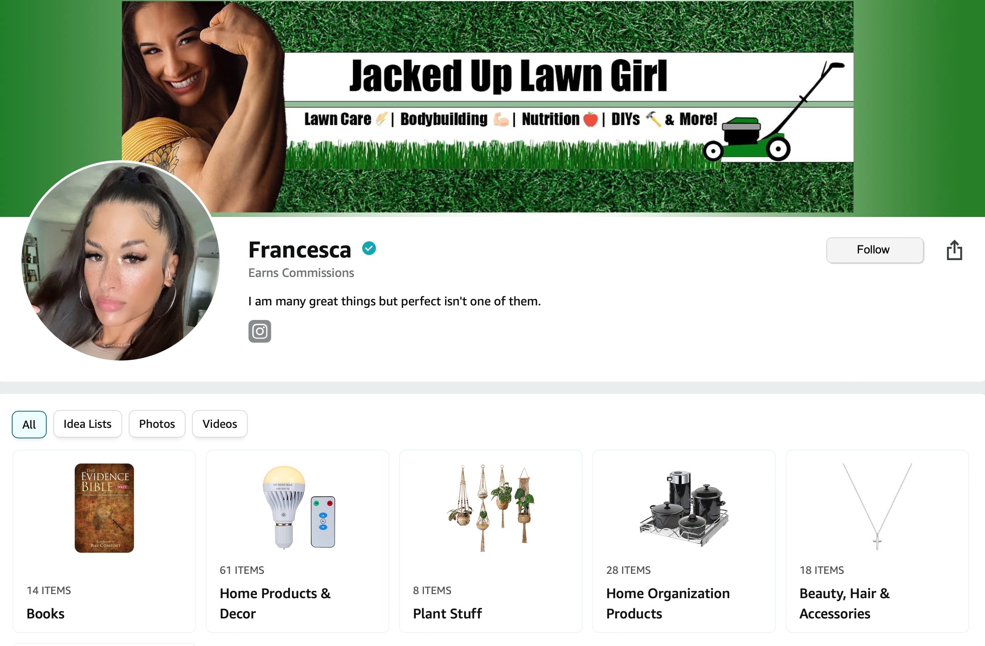This screenshot has height=646, width=985.
Task: Open the black cookware set image
Action: 684,508
